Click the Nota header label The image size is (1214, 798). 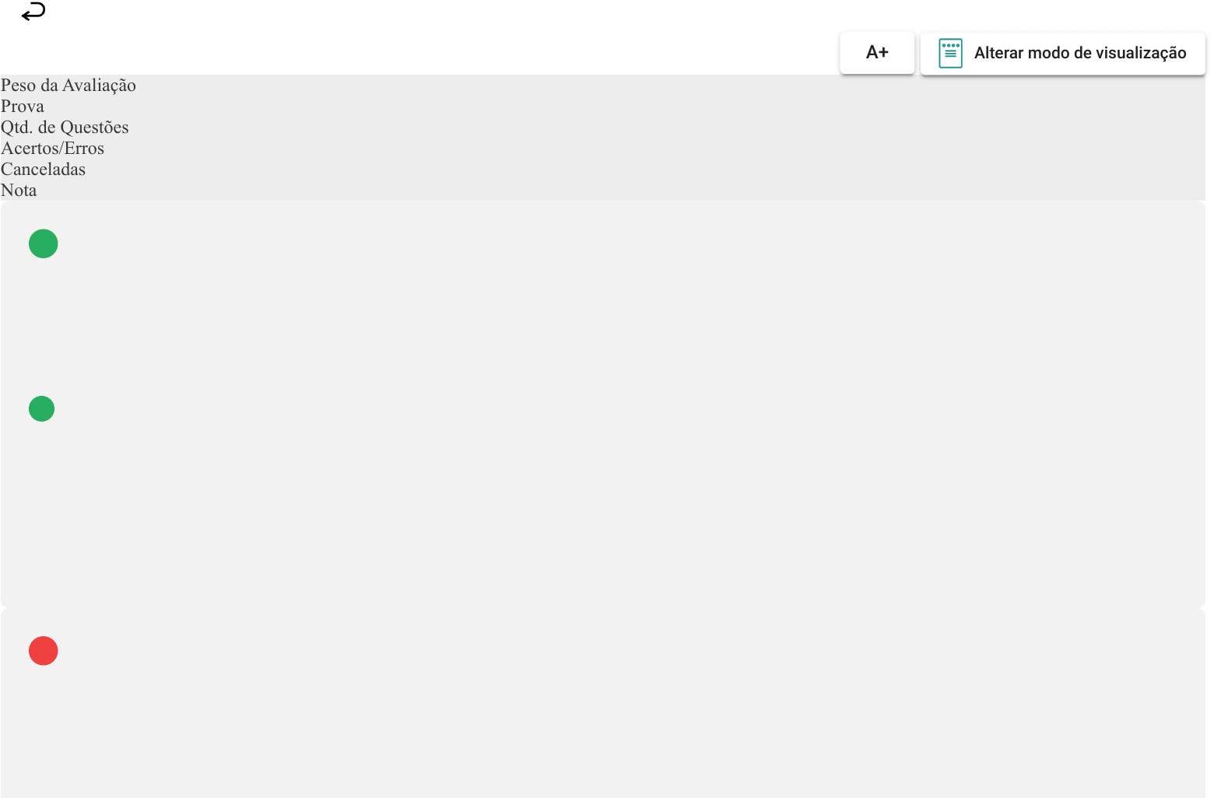[x=19, y=191]
